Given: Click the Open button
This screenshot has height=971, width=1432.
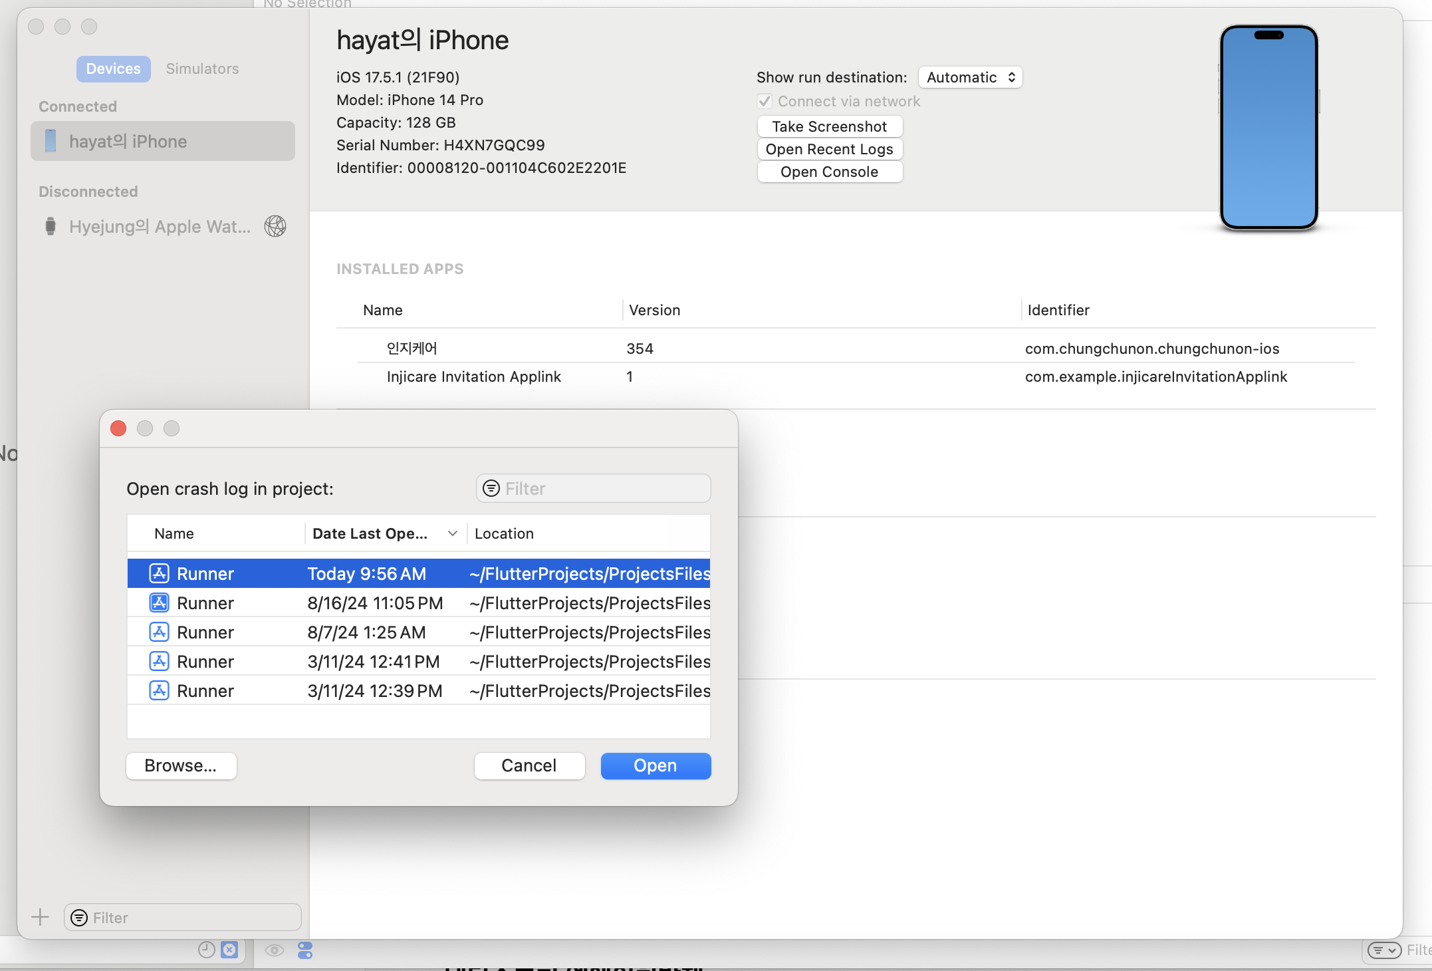Looking at the screenshot, I should [x=656, y=765].
